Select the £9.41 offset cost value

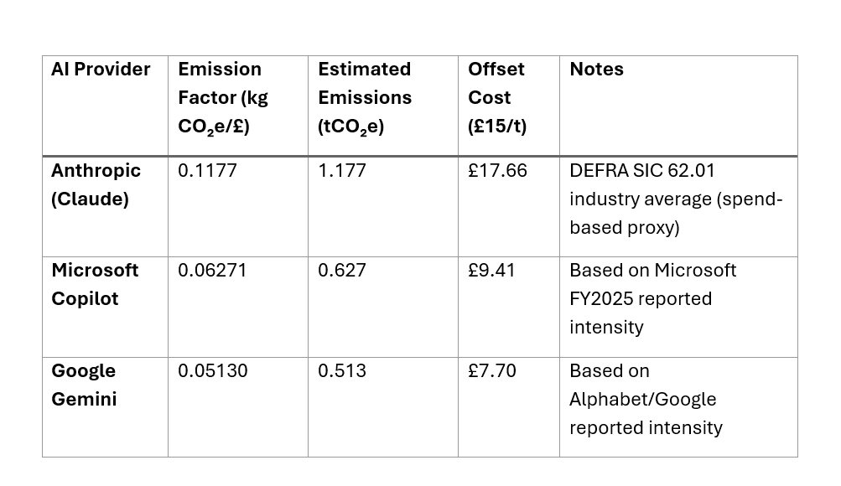click(491, 270)
